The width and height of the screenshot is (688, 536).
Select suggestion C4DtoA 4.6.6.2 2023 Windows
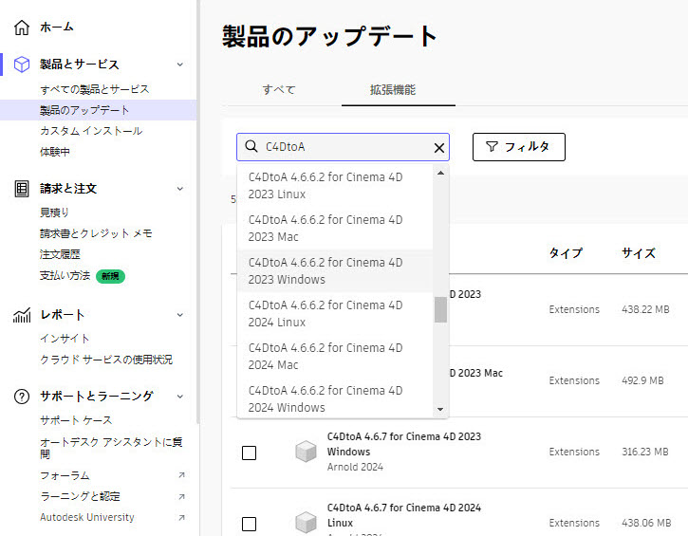coord(335,270)
